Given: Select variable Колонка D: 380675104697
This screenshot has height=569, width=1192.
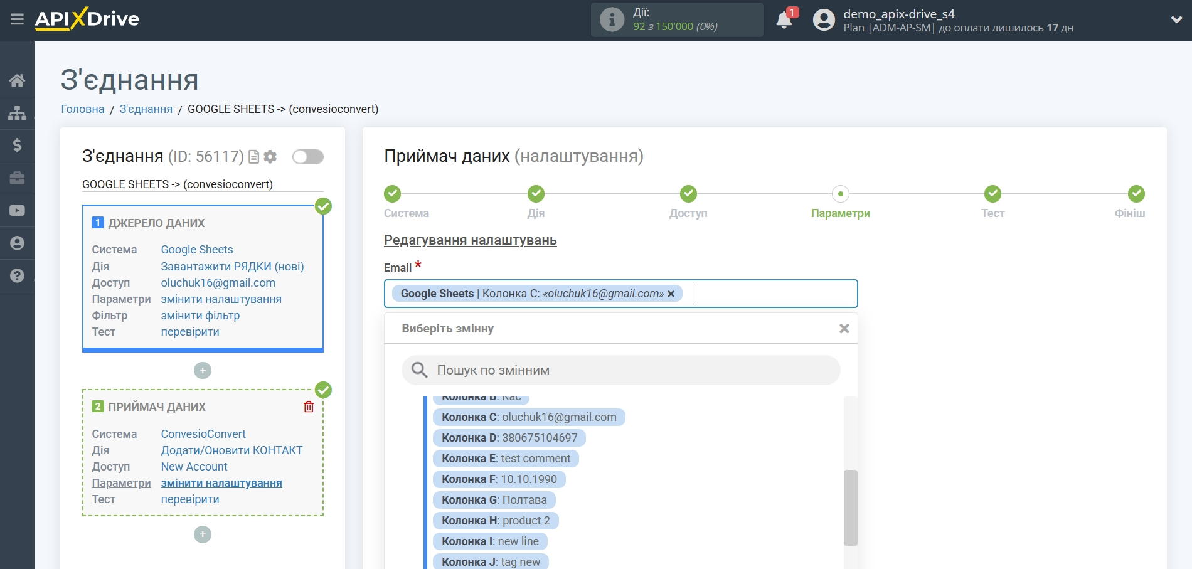Looking at the screenshot, I should [x=509, y=438].
